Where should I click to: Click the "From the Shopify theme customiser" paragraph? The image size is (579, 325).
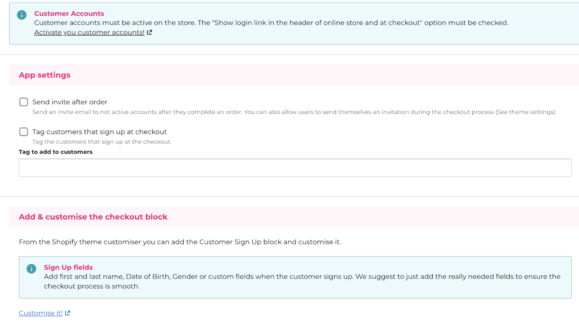pyautogui.click(x=180, y=242)
